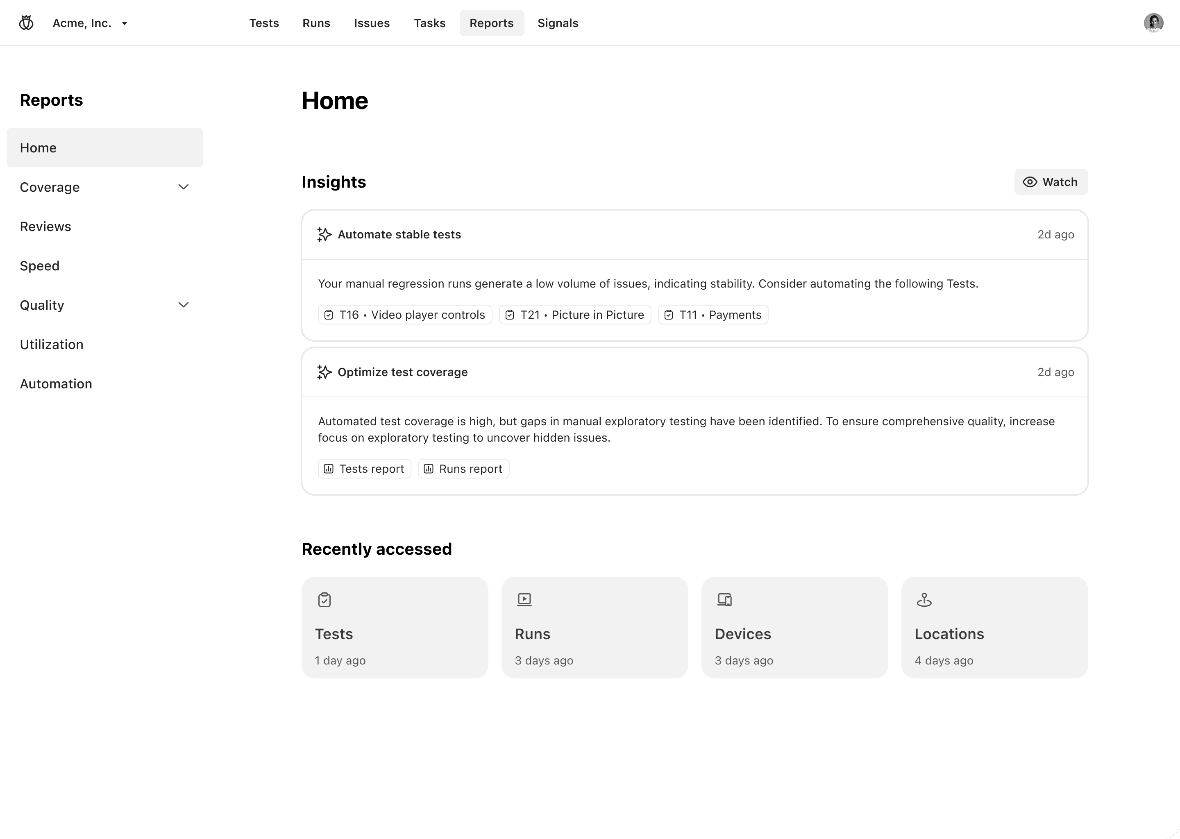Open the T11 Payments test chip
This screenshot has width=1180, height=839.
[713, 314]
